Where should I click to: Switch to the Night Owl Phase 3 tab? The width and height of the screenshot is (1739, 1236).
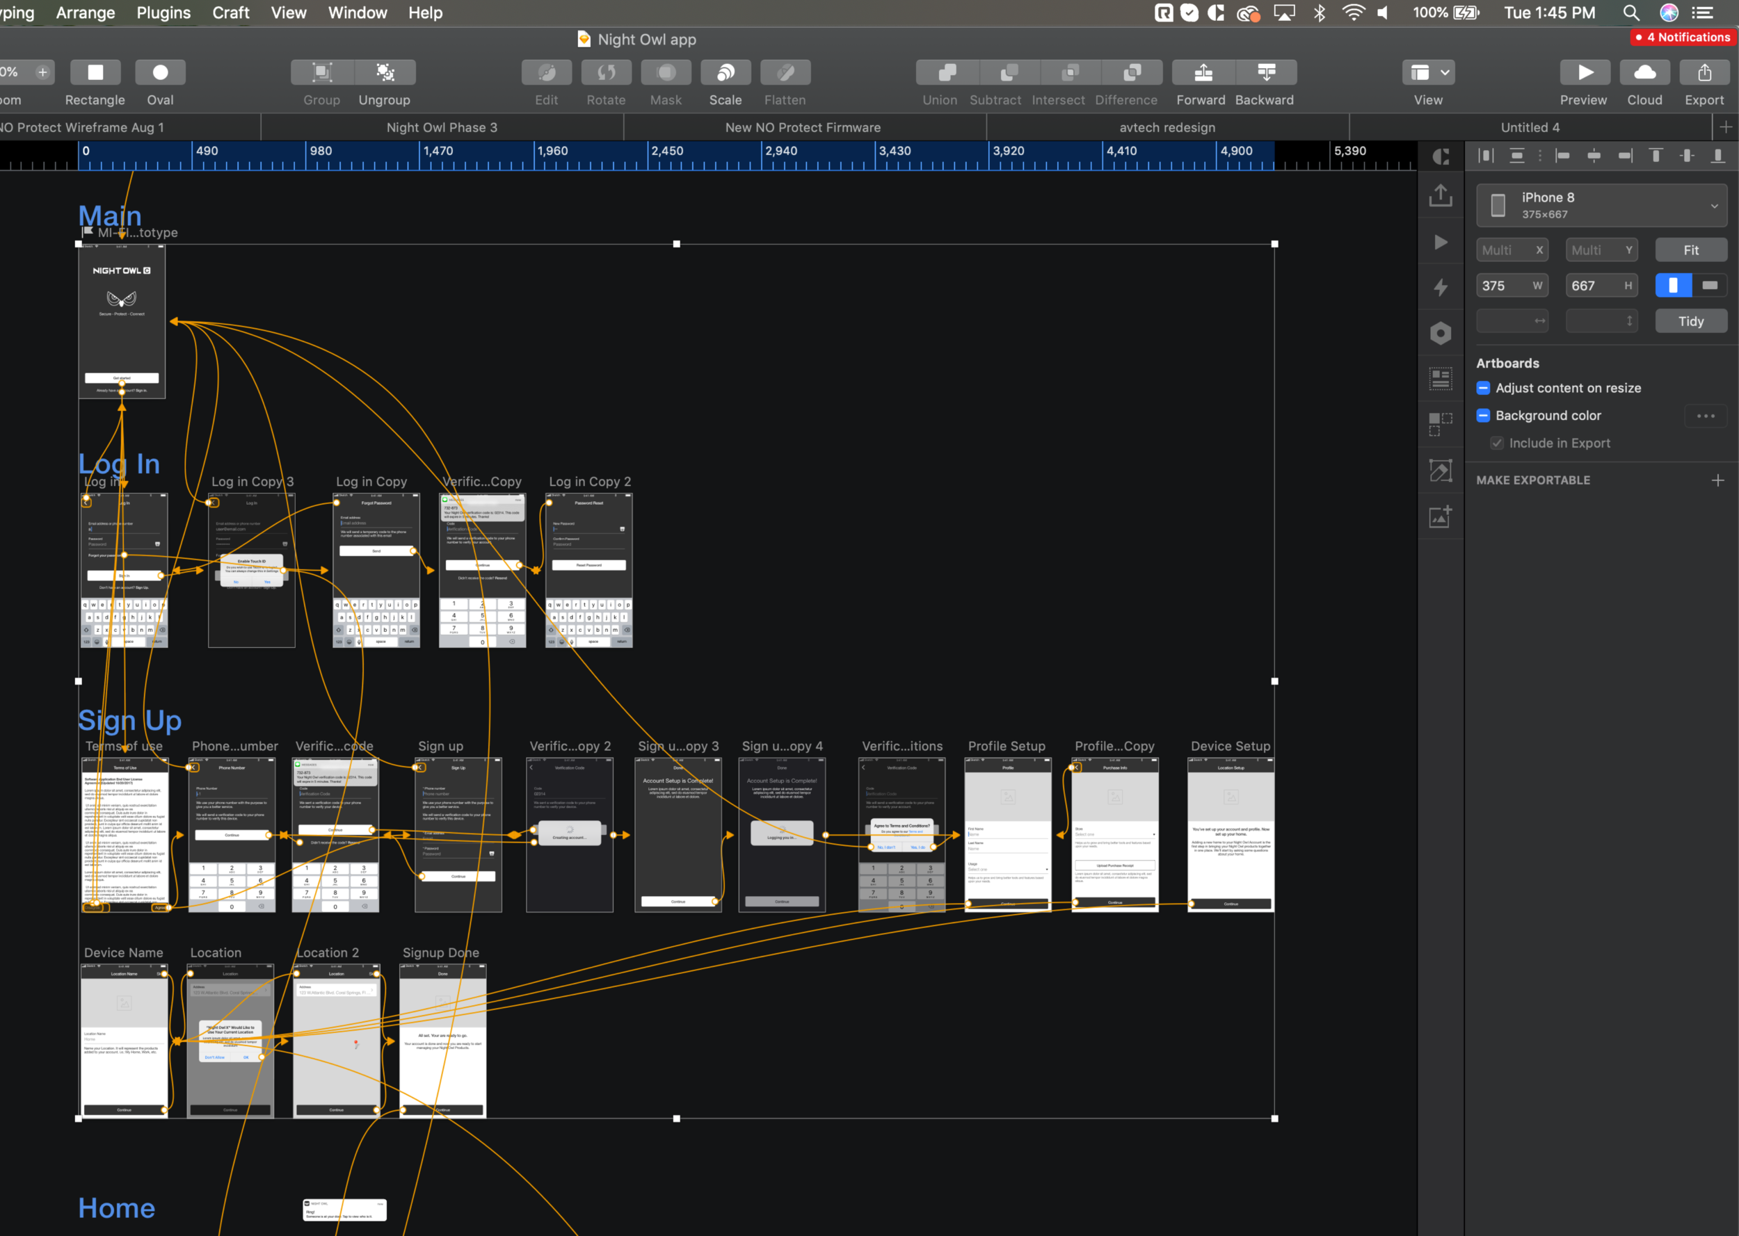pos(442,128)
